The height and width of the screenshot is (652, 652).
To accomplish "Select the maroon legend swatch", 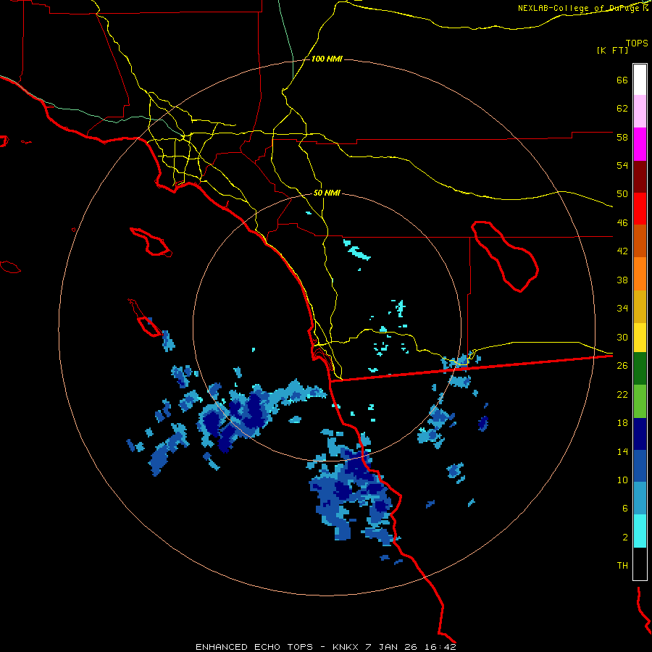I will (640, 177).
